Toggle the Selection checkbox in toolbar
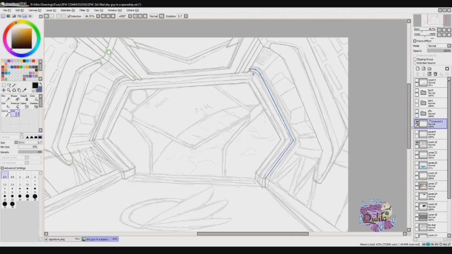The height and width of the screenshot is (254, 452). (x=69, y=16)
